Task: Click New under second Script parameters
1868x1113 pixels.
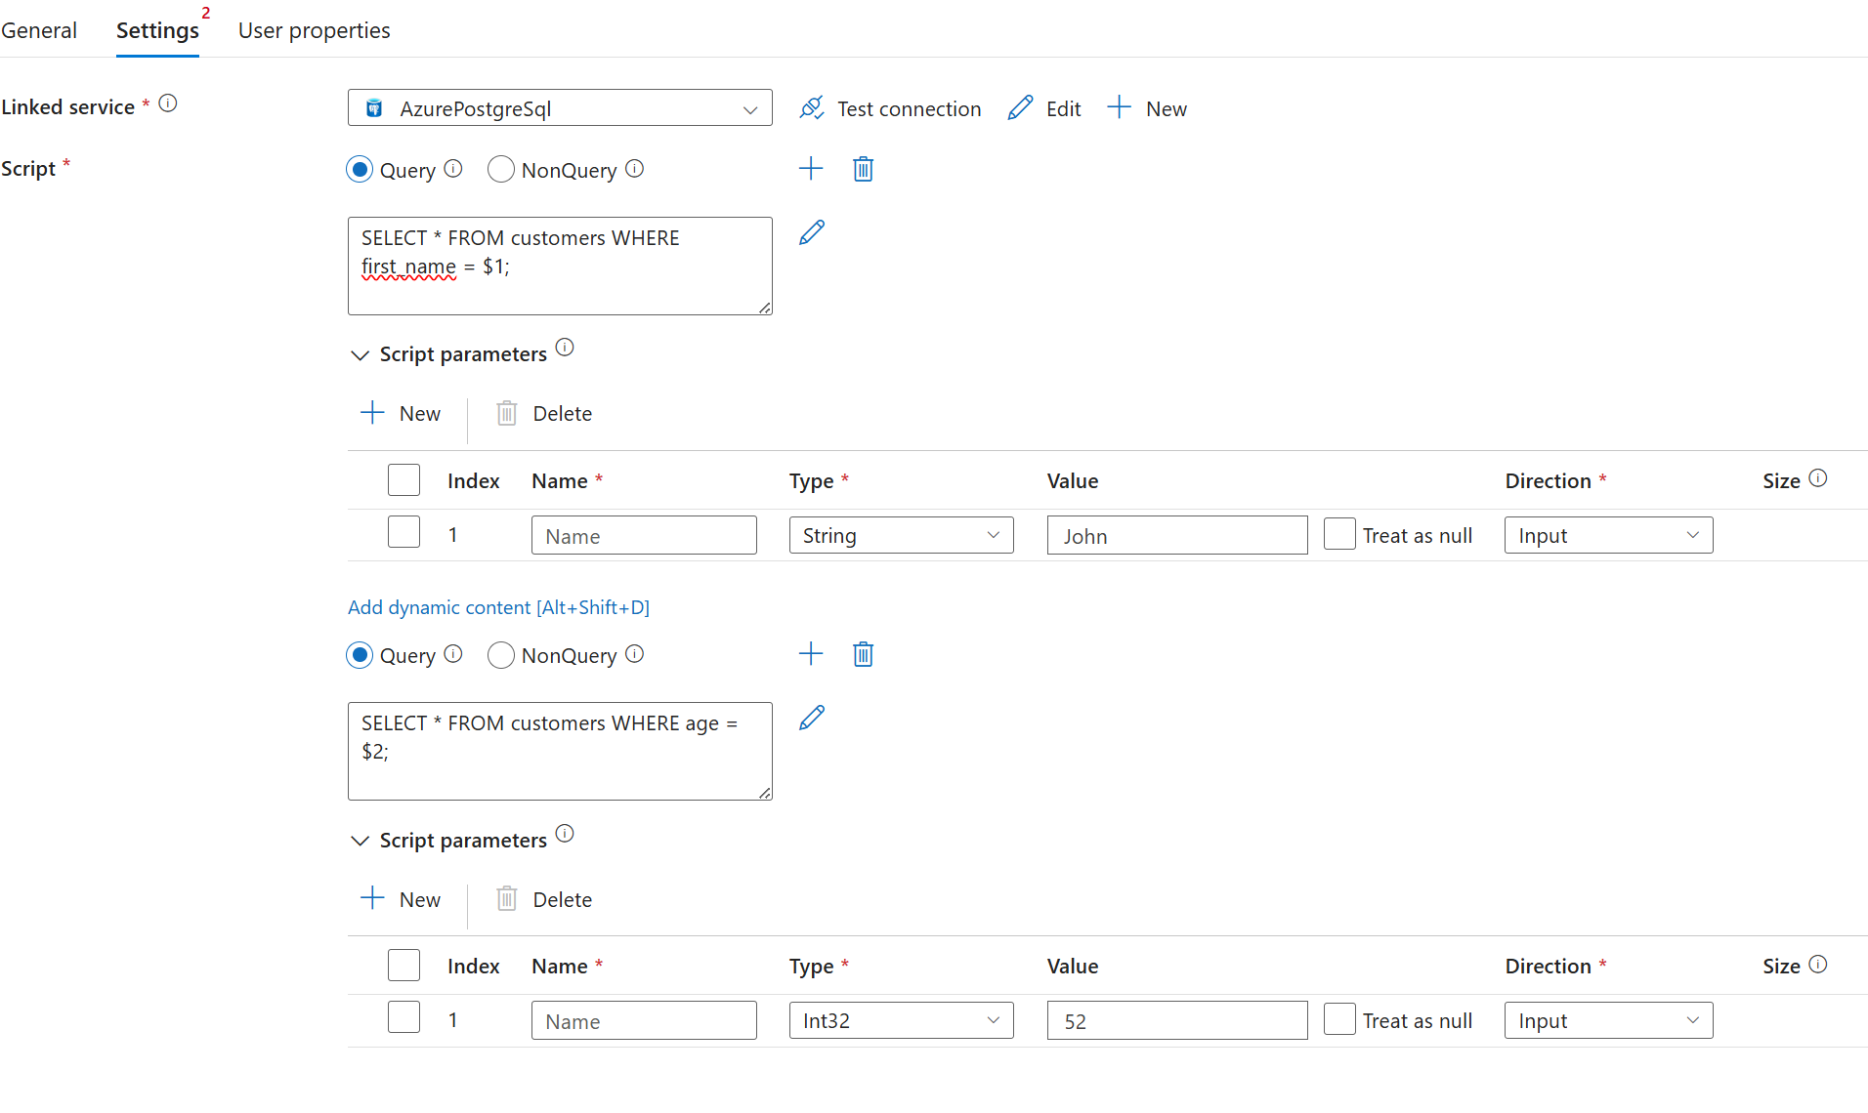Action: 402,899
